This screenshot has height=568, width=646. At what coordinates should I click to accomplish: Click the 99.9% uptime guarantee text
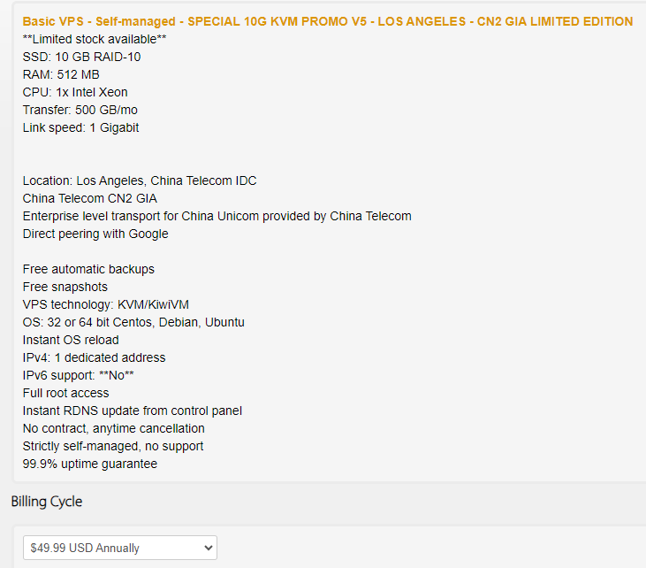pos(90,464)
